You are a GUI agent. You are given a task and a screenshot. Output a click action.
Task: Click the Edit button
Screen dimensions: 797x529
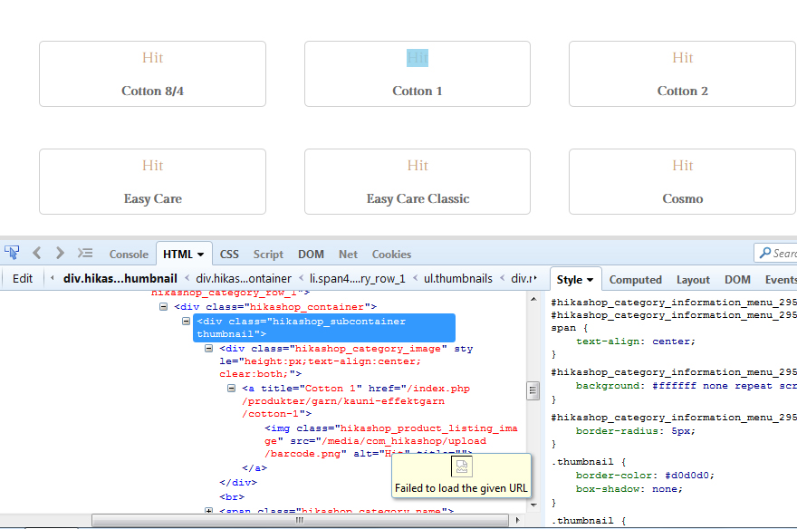(x=23, y=278)
